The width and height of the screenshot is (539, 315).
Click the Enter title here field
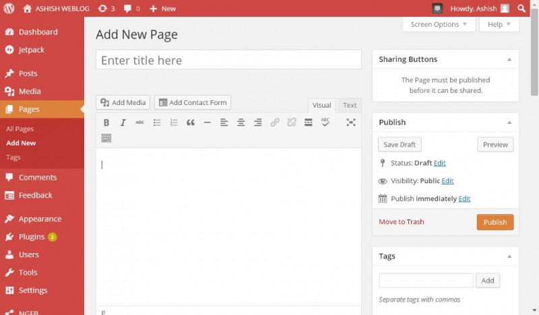pos(228,60)
